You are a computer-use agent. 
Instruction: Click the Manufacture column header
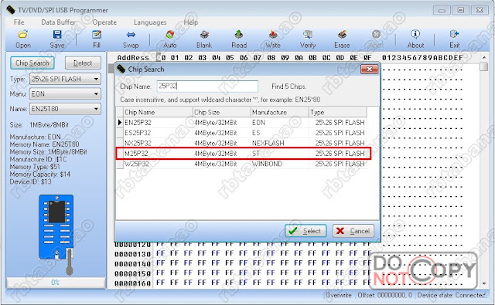point(279,112)
